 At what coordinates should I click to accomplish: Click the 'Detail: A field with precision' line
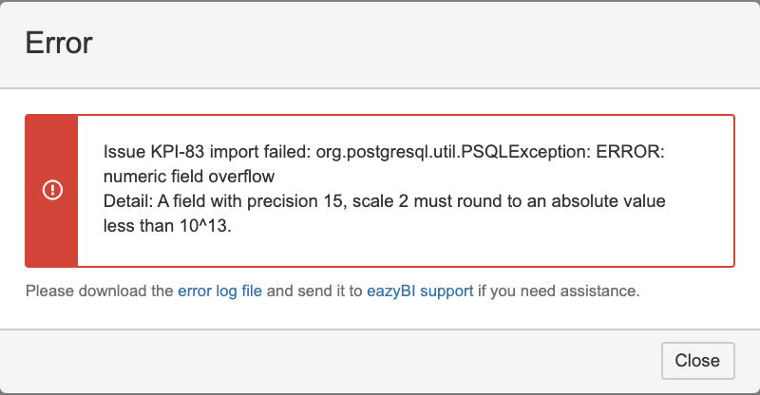point(385,201)
